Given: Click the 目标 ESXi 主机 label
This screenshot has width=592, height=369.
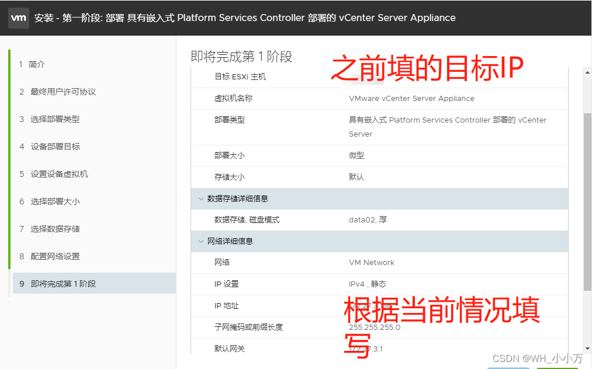Looking at the screenshot, I should point(240,77).
